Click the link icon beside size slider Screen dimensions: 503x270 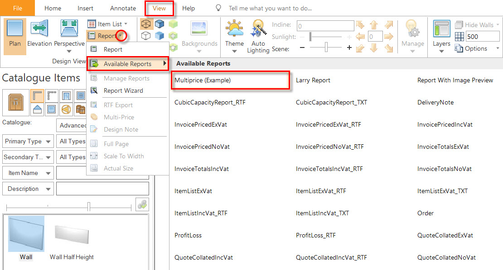point(142,204)
